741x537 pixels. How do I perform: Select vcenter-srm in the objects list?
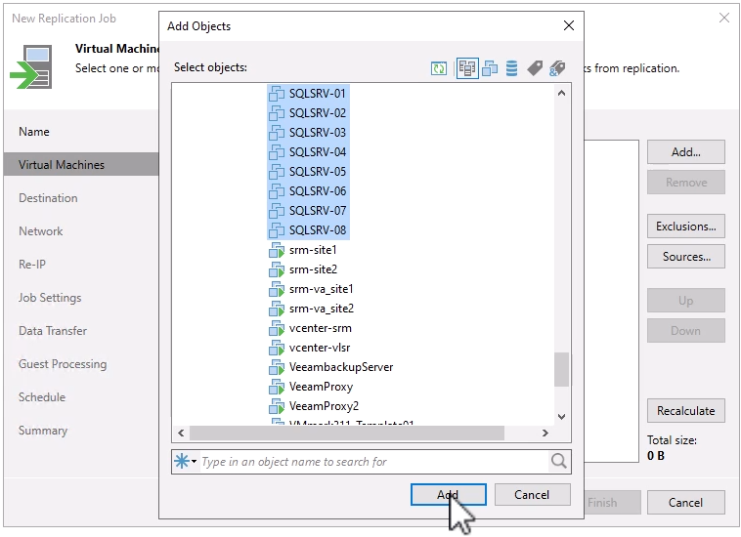point(320,328)
